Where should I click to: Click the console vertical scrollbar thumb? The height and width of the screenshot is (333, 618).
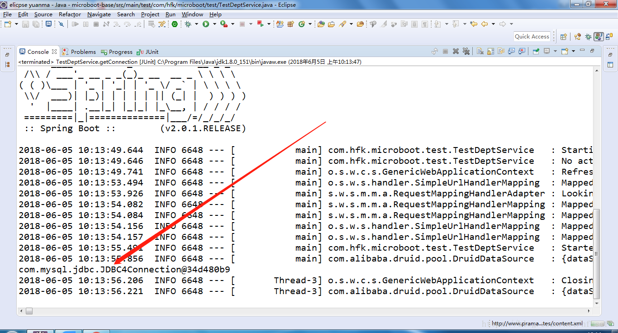point(597,255)
